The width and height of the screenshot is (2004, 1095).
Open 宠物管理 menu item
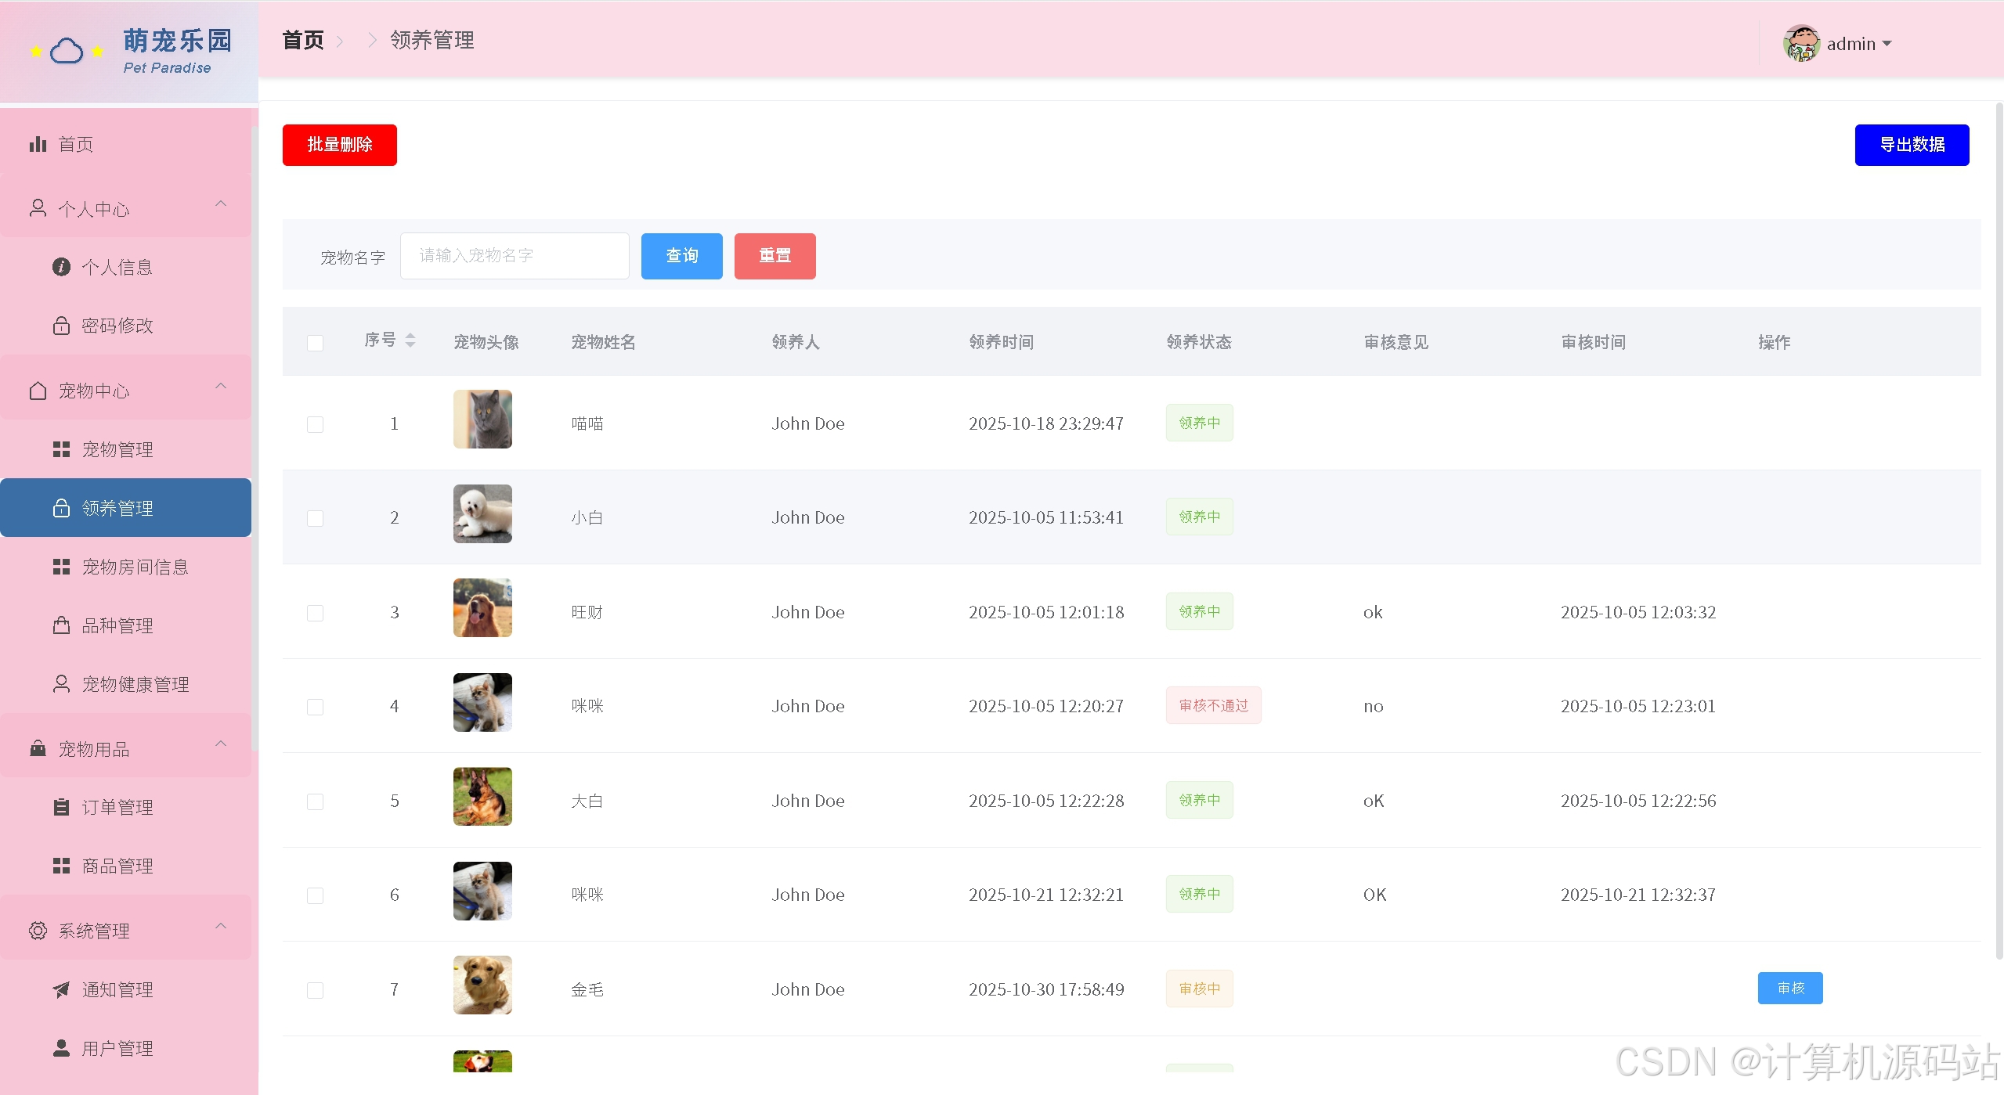[125, 449]
